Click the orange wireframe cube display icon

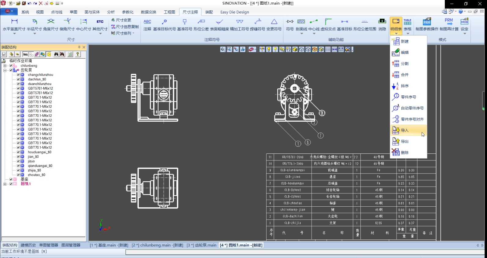tap(315, 49)
